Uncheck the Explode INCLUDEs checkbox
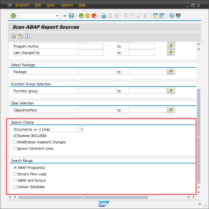Viewport: 209px width, 209px height. tap(15, 136)
